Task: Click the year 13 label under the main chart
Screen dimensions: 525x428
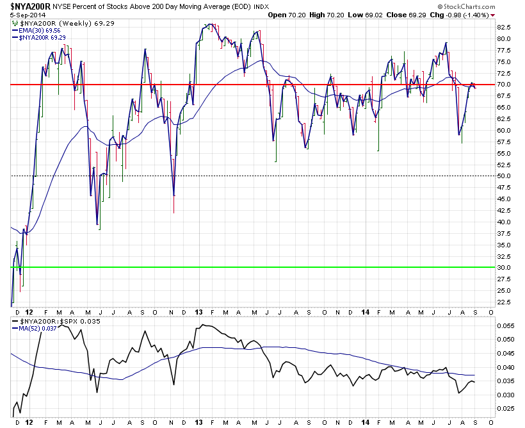Action: pos(199,312)
